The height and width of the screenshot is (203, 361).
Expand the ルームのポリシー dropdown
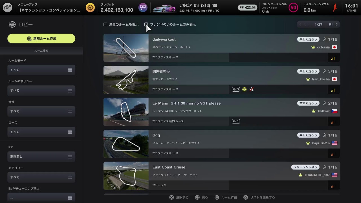coord(41,91)
